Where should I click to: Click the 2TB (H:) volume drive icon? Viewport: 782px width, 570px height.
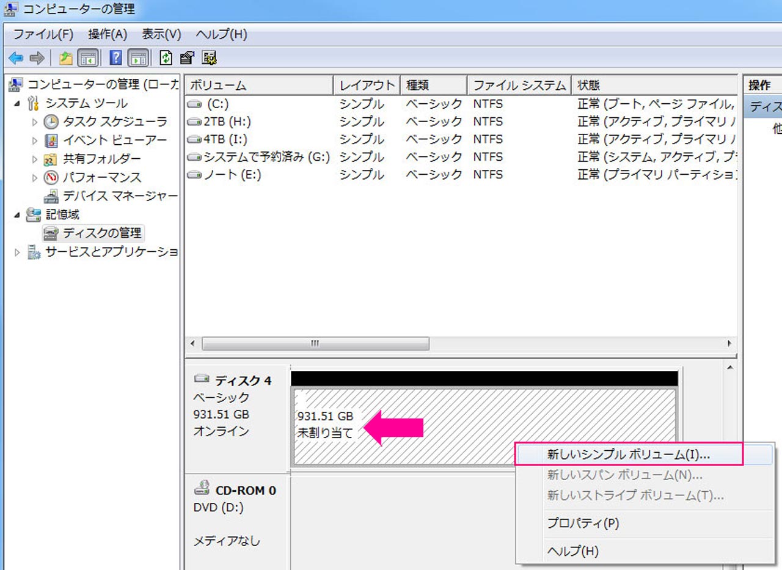(195, 122)
